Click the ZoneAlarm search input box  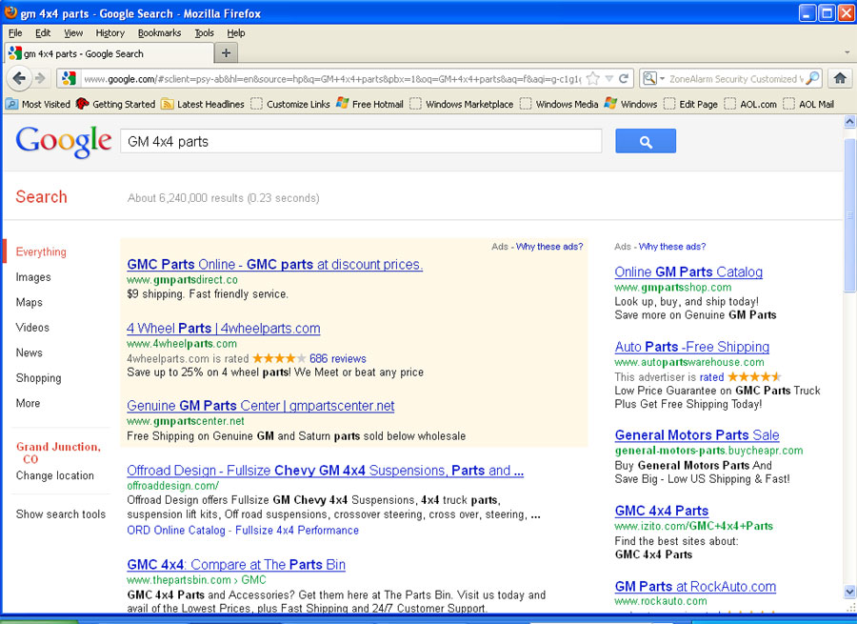point(735,79)
